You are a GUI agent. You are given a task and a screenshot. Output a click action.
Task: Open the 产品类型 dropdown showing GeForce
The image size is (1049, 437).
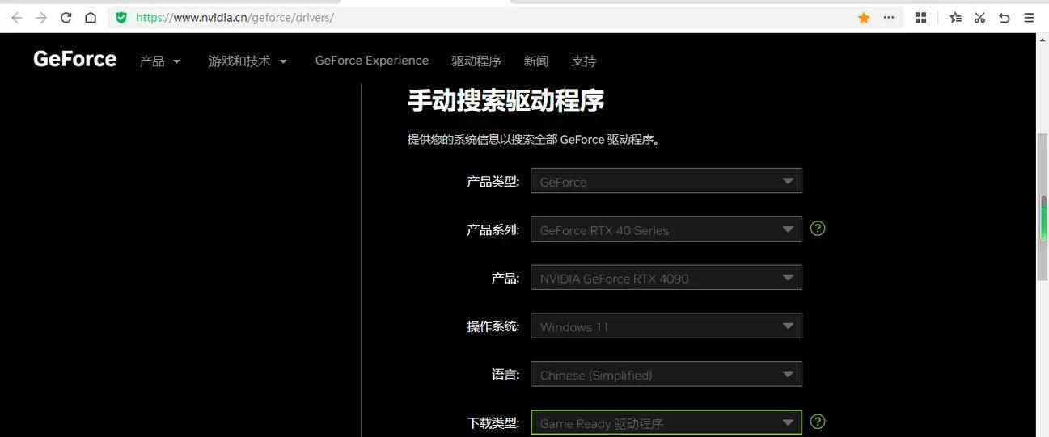pyautogui.click(x=666, y=181)
